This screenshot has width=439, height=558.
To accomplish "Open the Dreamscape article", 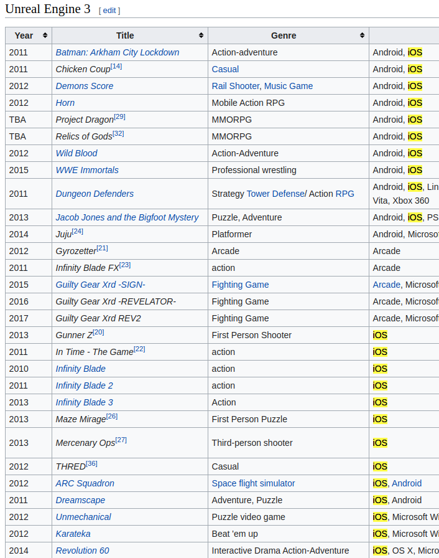I will point(80,500).
